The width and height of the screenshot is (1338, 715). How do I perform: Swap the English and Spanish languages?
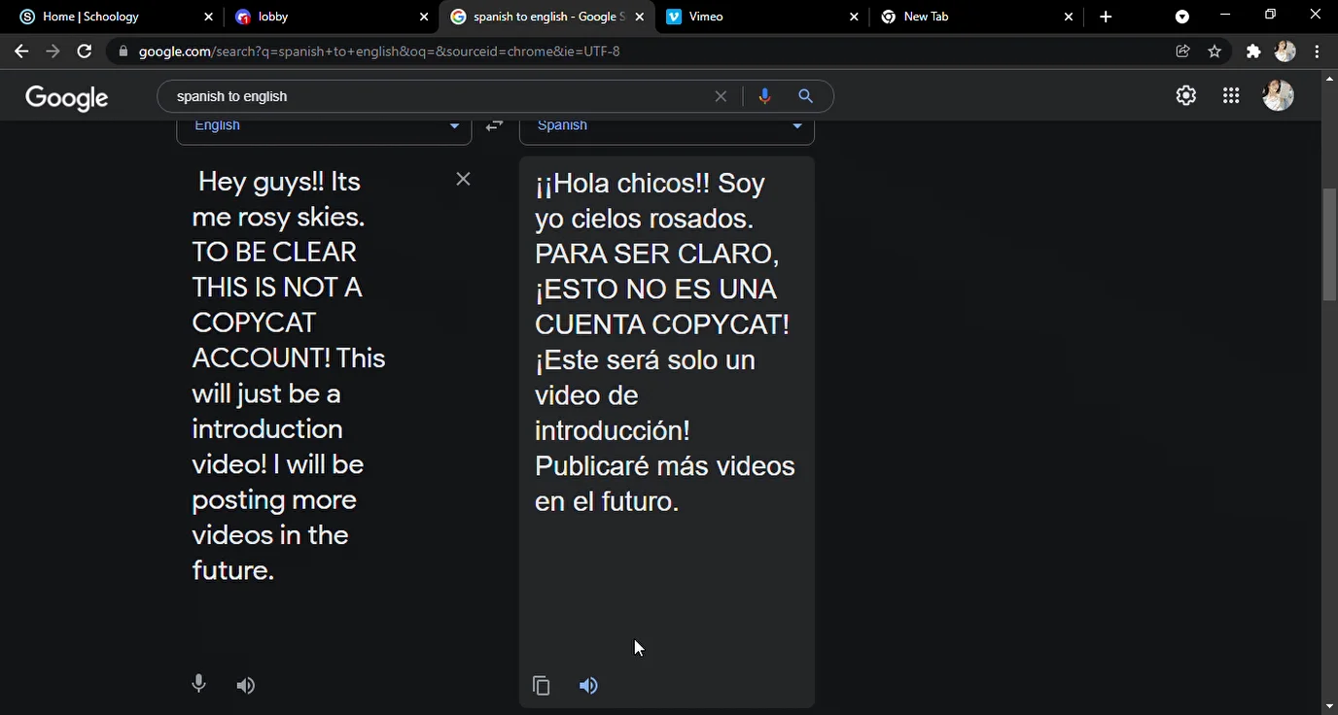(x=495, y=125)
